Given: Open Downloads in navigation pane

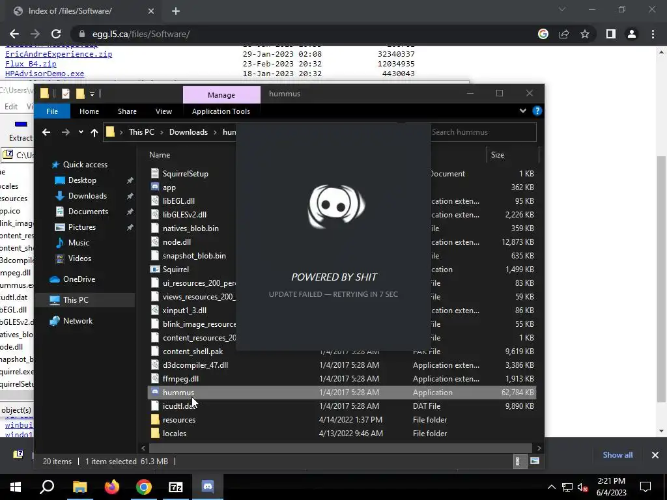Looking at the screenshot, I should coord(87,196).
